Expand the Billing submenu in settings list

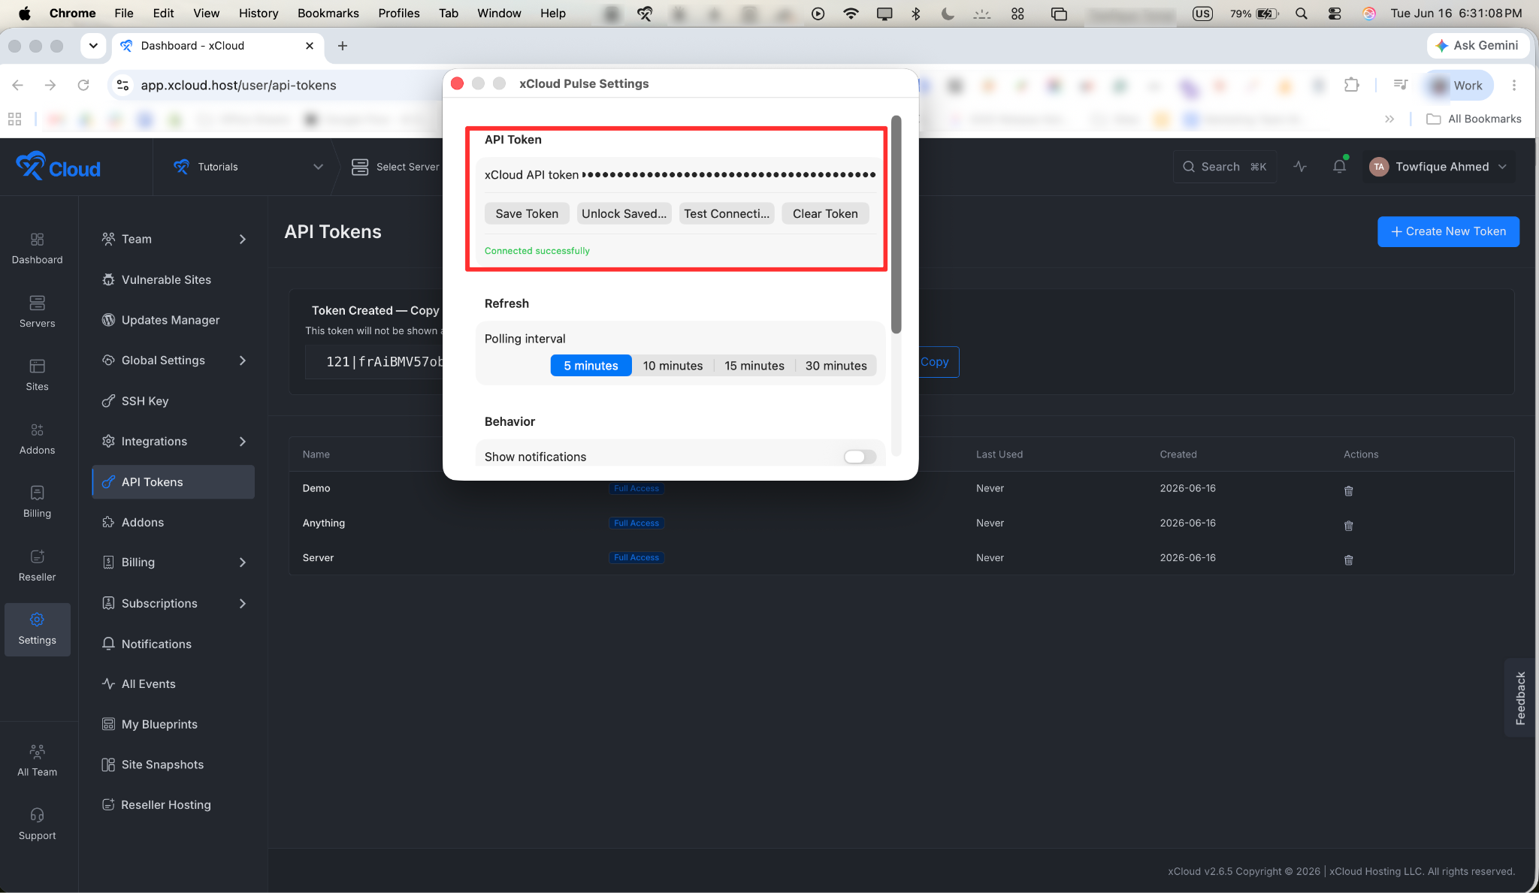[242, 563]
